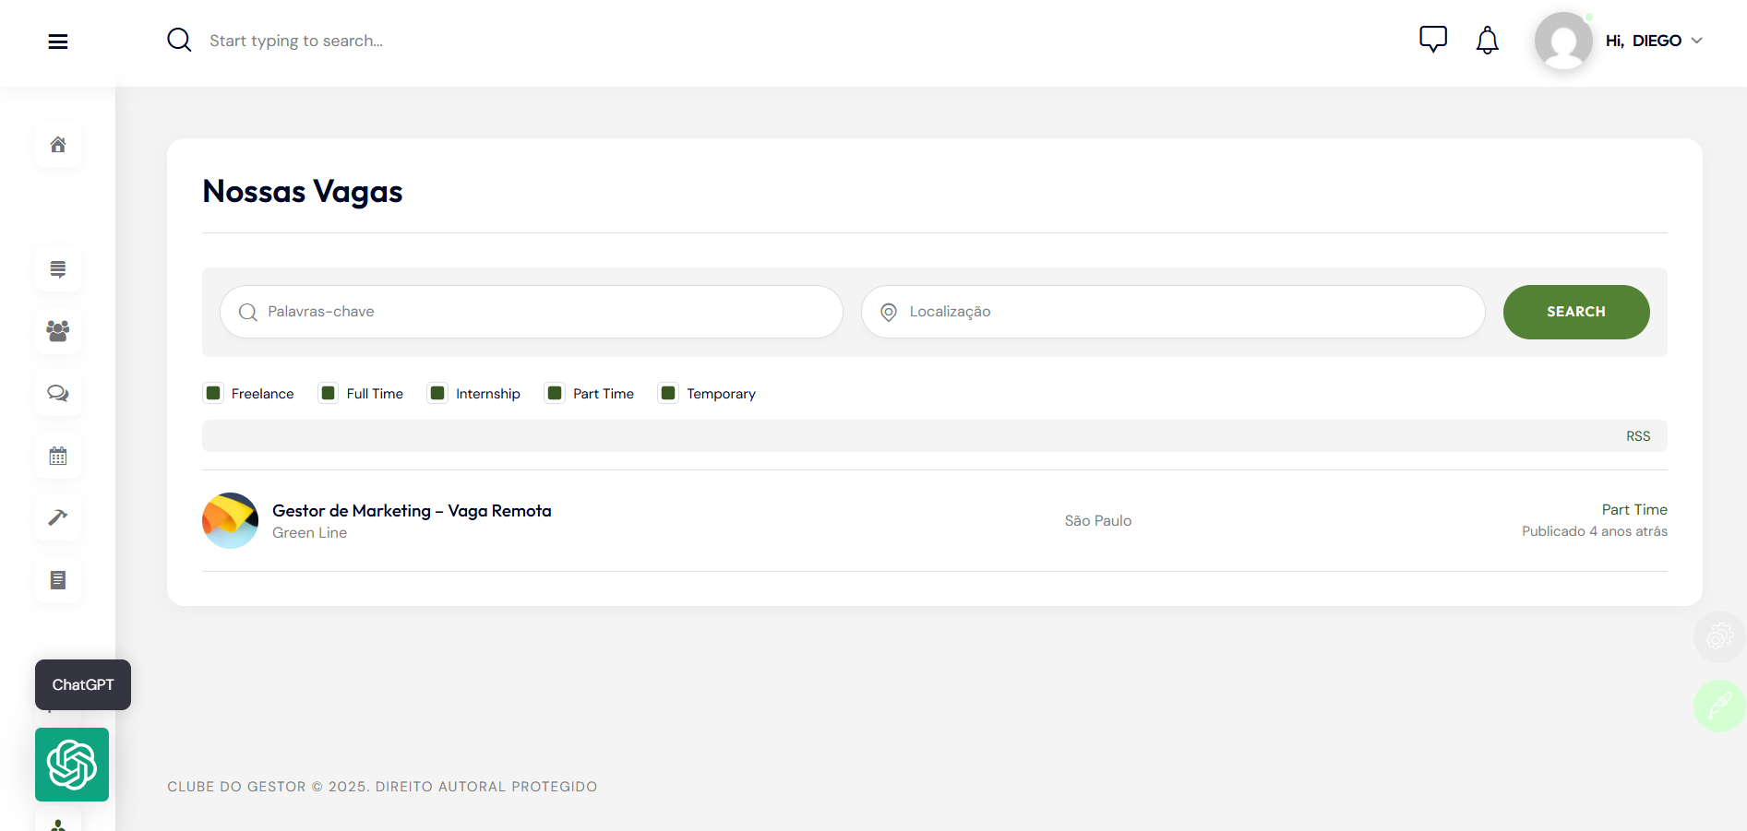Click the Green Line company logo
Image resolution: width=1747 pixels, height=831 pixels.
tap(230, 520)
